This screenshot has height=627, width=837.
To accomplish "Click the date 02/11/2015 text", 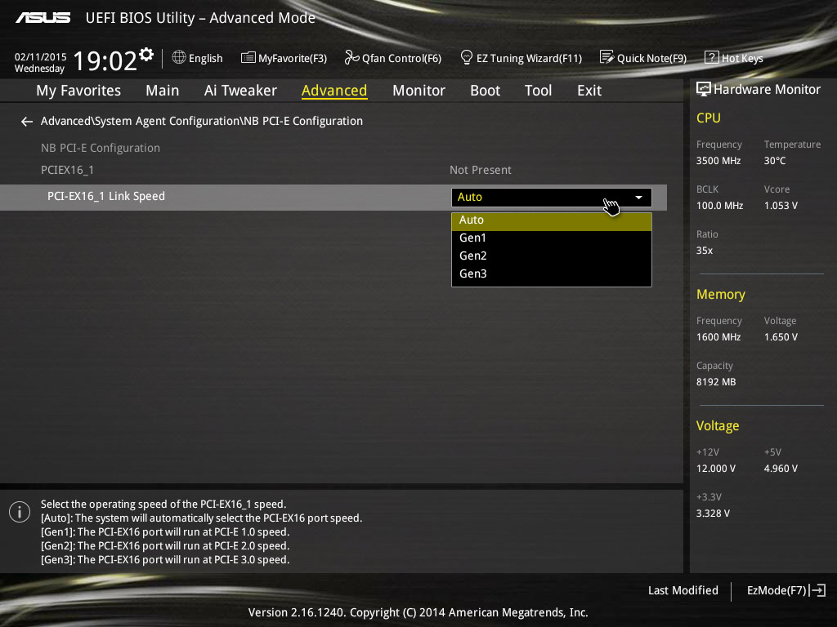I will point(41,57).
